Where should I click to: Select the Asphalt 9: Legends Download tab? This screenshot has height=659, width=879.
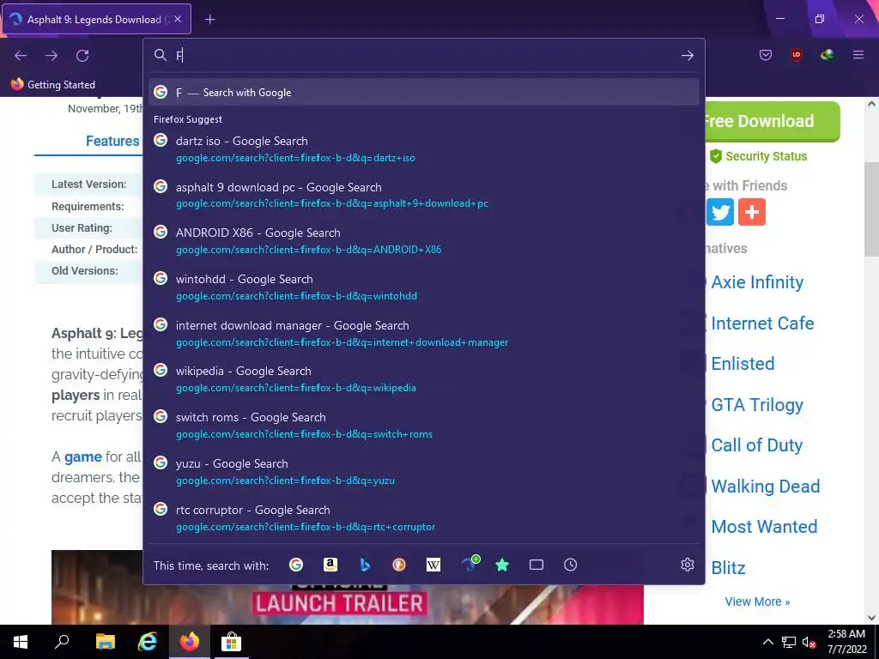[97, 19]
